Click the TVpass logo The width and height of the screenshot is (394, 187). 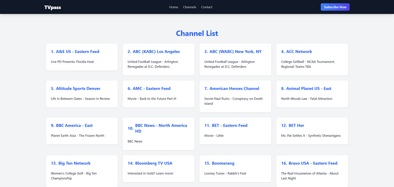[53, 7]
